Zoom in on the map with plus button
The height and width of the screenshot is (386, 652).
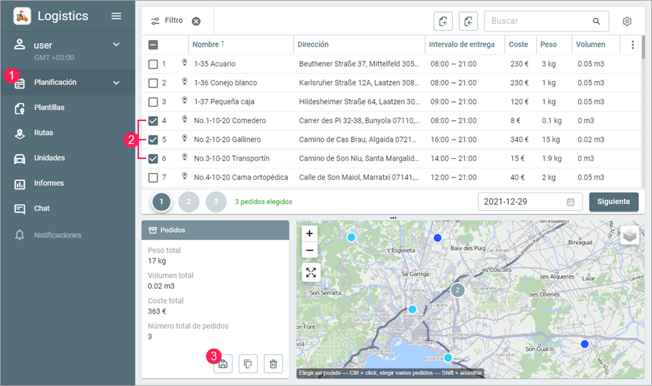tap(310, 233)
